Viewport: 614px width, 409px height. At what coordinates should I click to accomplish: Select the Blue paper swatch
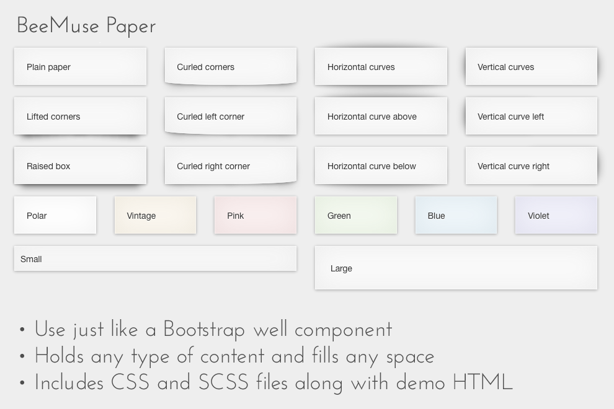pyautogui.click(x=456, y=216)
